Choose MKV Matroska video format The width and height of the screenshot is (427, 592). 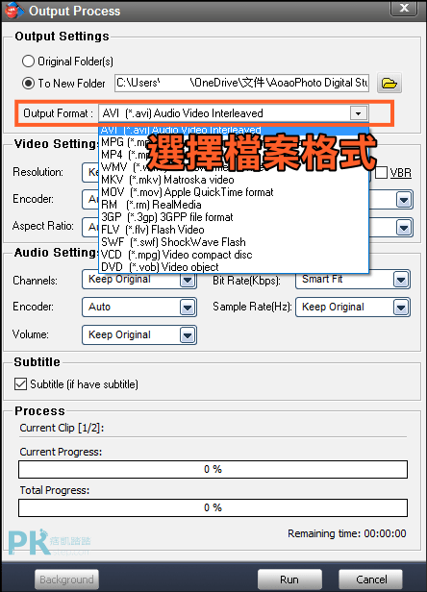(x=234, y=180)
